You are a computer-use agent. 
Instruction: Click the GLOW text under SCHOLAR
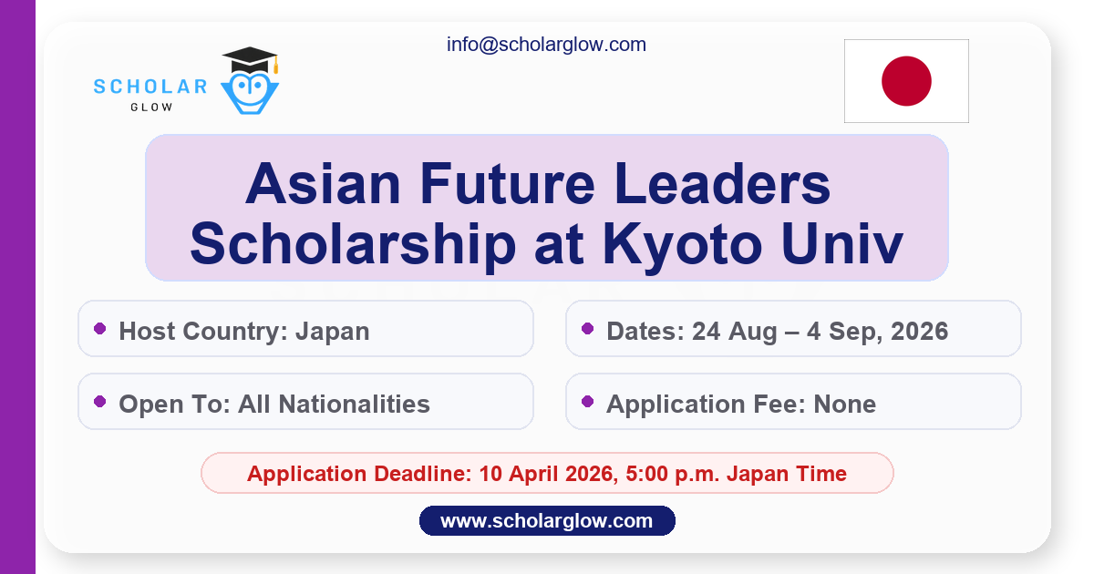coord(150,106)
